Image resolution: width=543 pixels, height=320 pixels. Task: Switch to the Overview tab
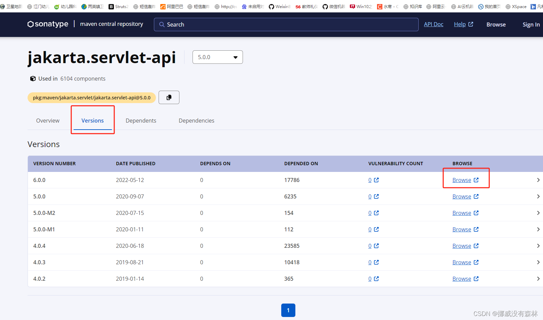point(48,121)
